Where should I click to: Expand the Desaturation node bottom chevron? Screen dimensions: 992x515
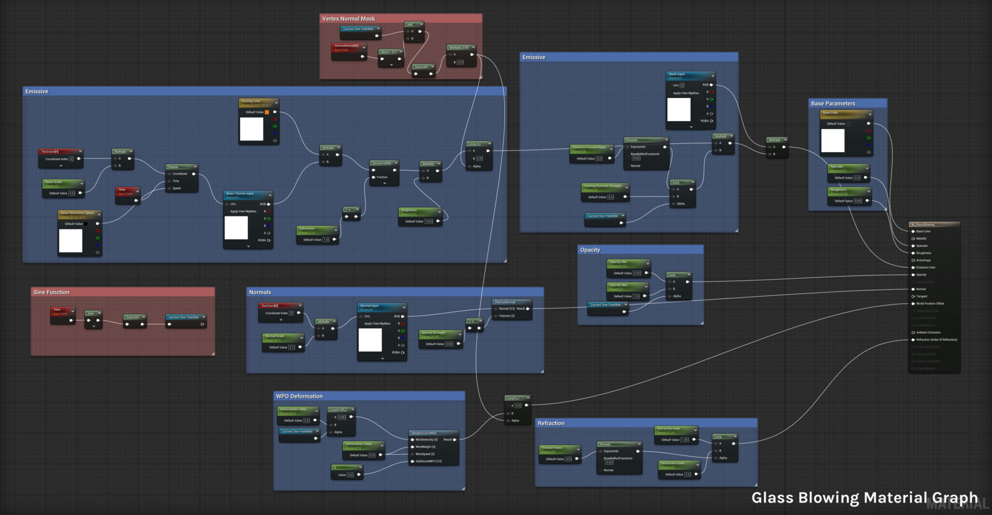click(384, 183)
